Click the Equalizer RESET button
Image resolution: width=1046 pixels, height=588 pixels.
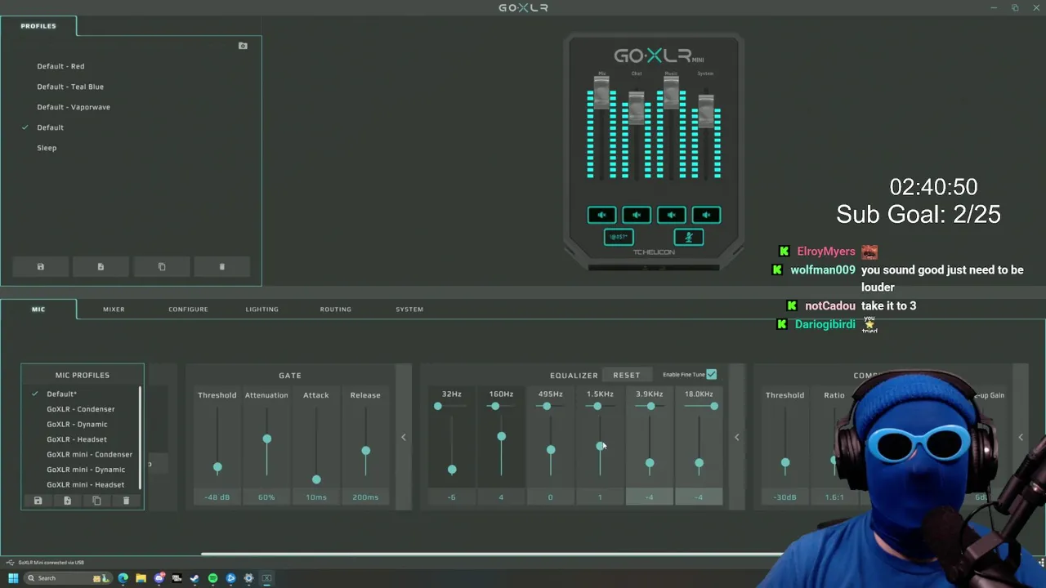point(627,375)
